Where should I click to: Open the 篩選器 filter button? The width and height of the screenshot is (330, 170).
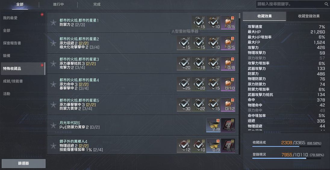coord(23,163)
